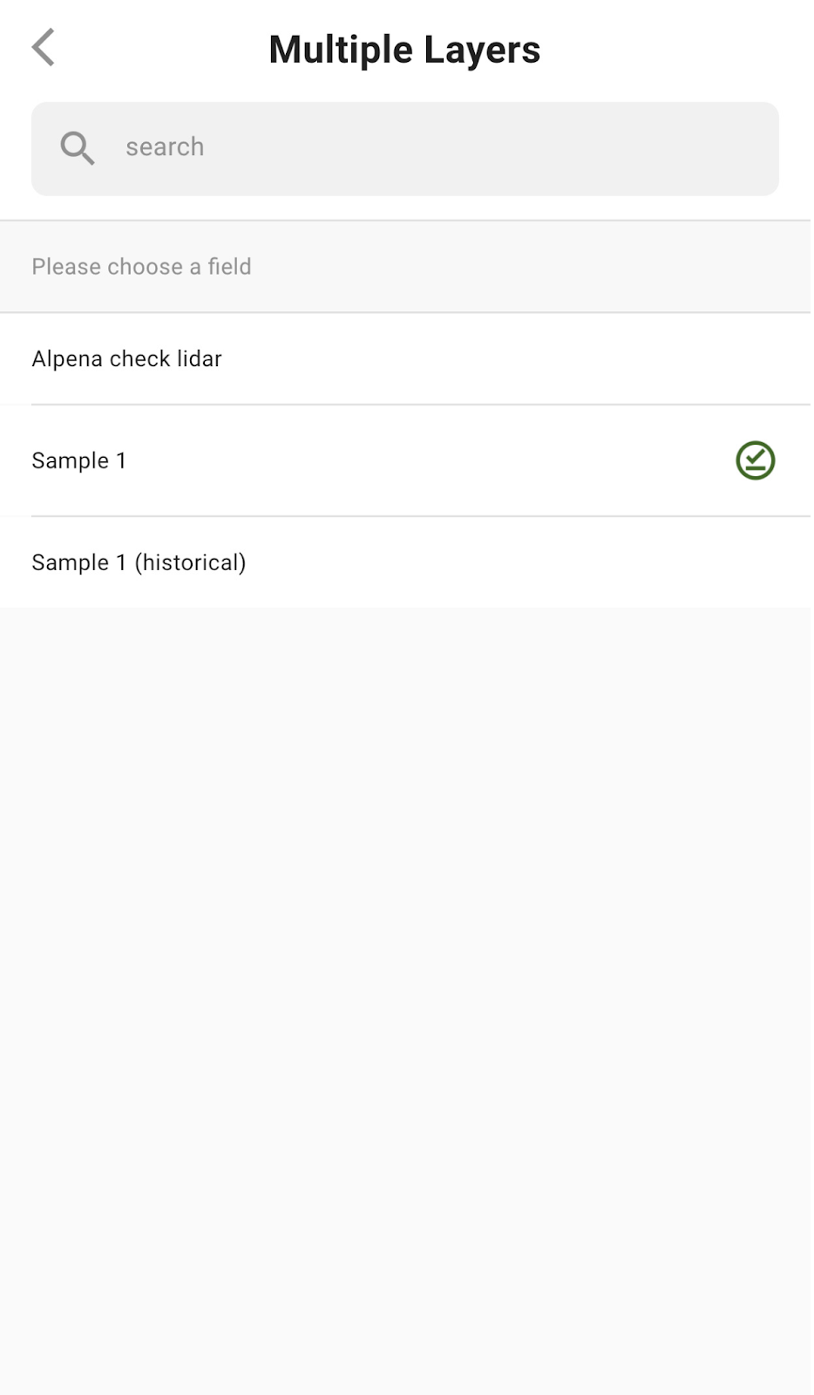Image resolution: width=814 pixels, height=1395 pixels.
Task: Tap the "Sample 1 (historical)" text label
Action: pyautogui.click(x=139, y=562)
